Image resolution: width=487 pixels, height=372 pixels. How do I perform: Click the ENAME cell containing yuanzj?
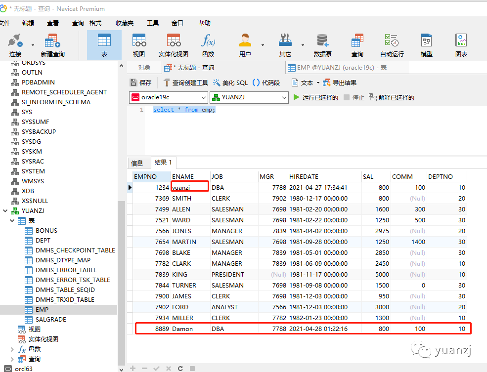click(190, 187)
